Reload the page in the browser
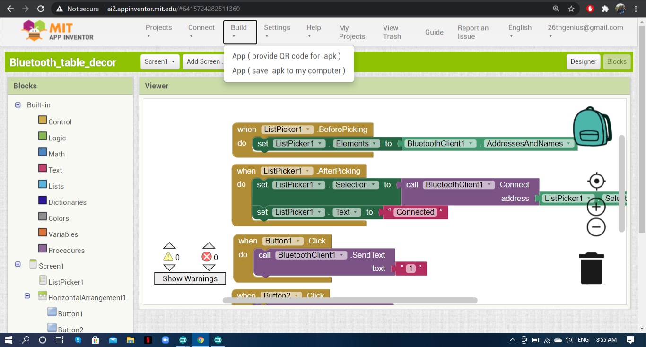 41,9
